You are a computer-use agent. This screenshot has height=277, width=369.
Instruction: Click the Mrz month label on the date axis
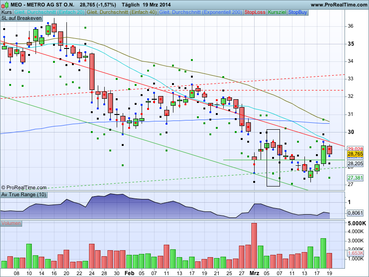[254, 273]
